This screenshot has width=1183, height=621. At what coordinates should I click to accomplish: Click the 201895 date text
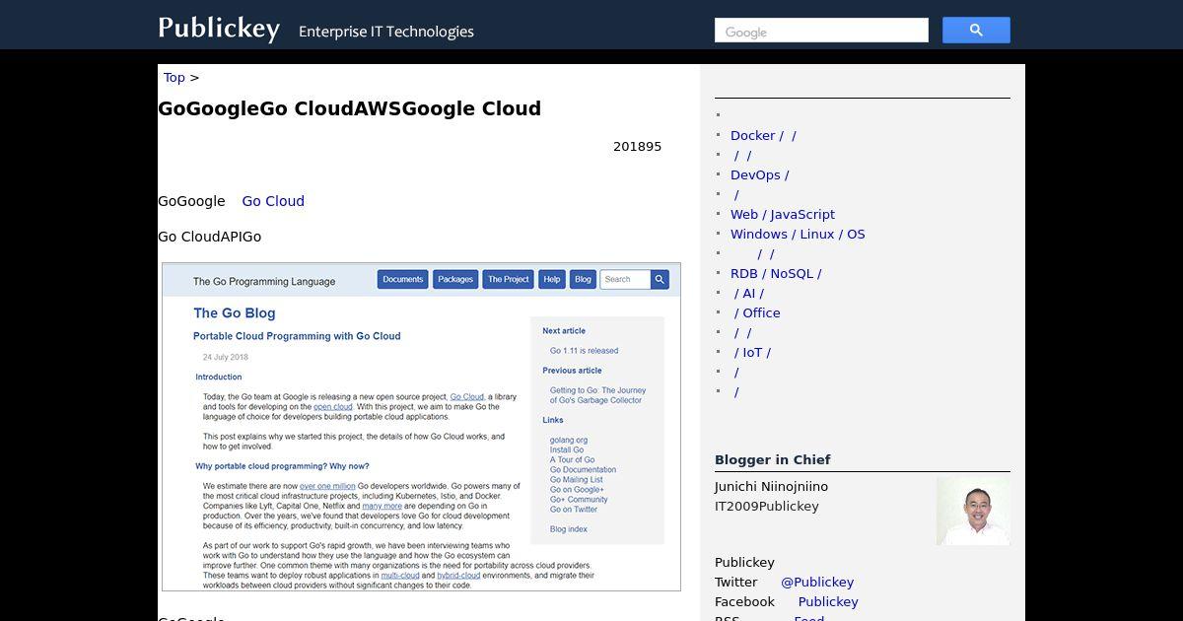637,147
